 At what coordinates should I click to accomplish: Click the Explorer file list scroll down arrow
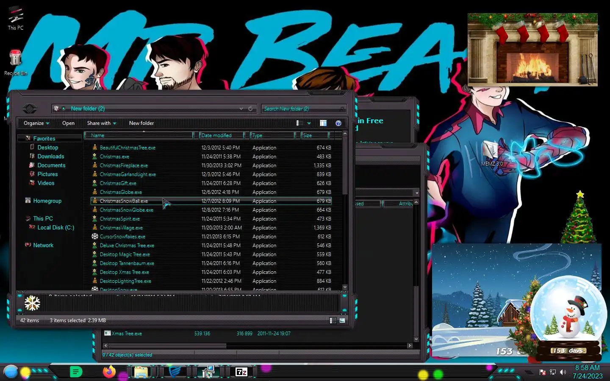pos(345,287)
